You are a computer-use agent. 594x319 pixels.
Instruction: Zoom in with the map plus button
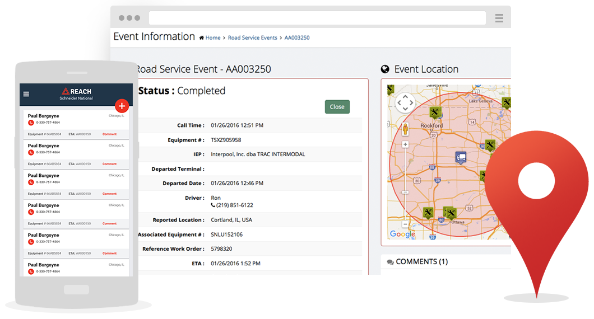point(405,144)
